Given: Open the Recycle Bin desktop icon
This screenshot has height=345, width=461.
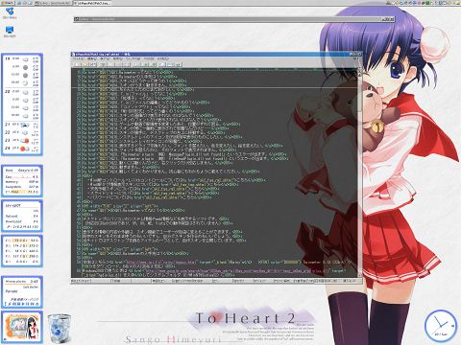Looking at the screenshot, I should coord(60,328).
